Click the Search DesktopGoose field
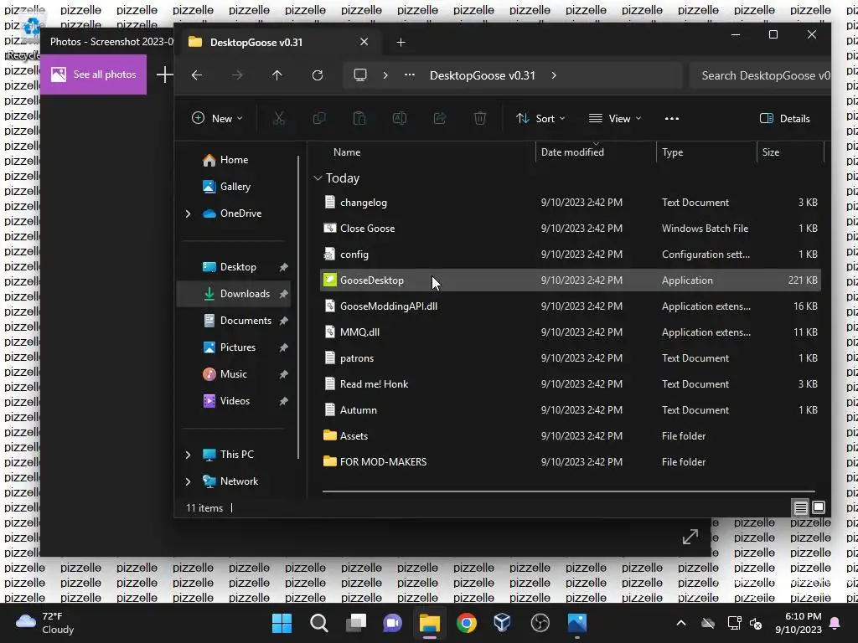 coord(760,75)
